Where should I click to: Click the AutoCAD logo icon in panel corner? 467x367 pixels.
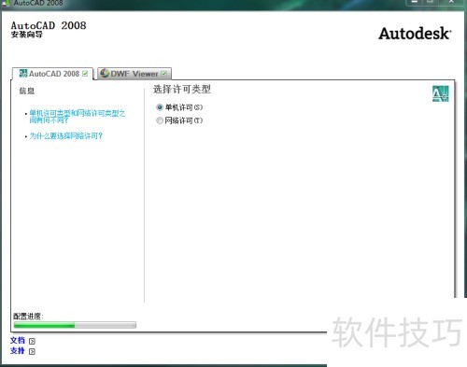(x=441, y=93)
